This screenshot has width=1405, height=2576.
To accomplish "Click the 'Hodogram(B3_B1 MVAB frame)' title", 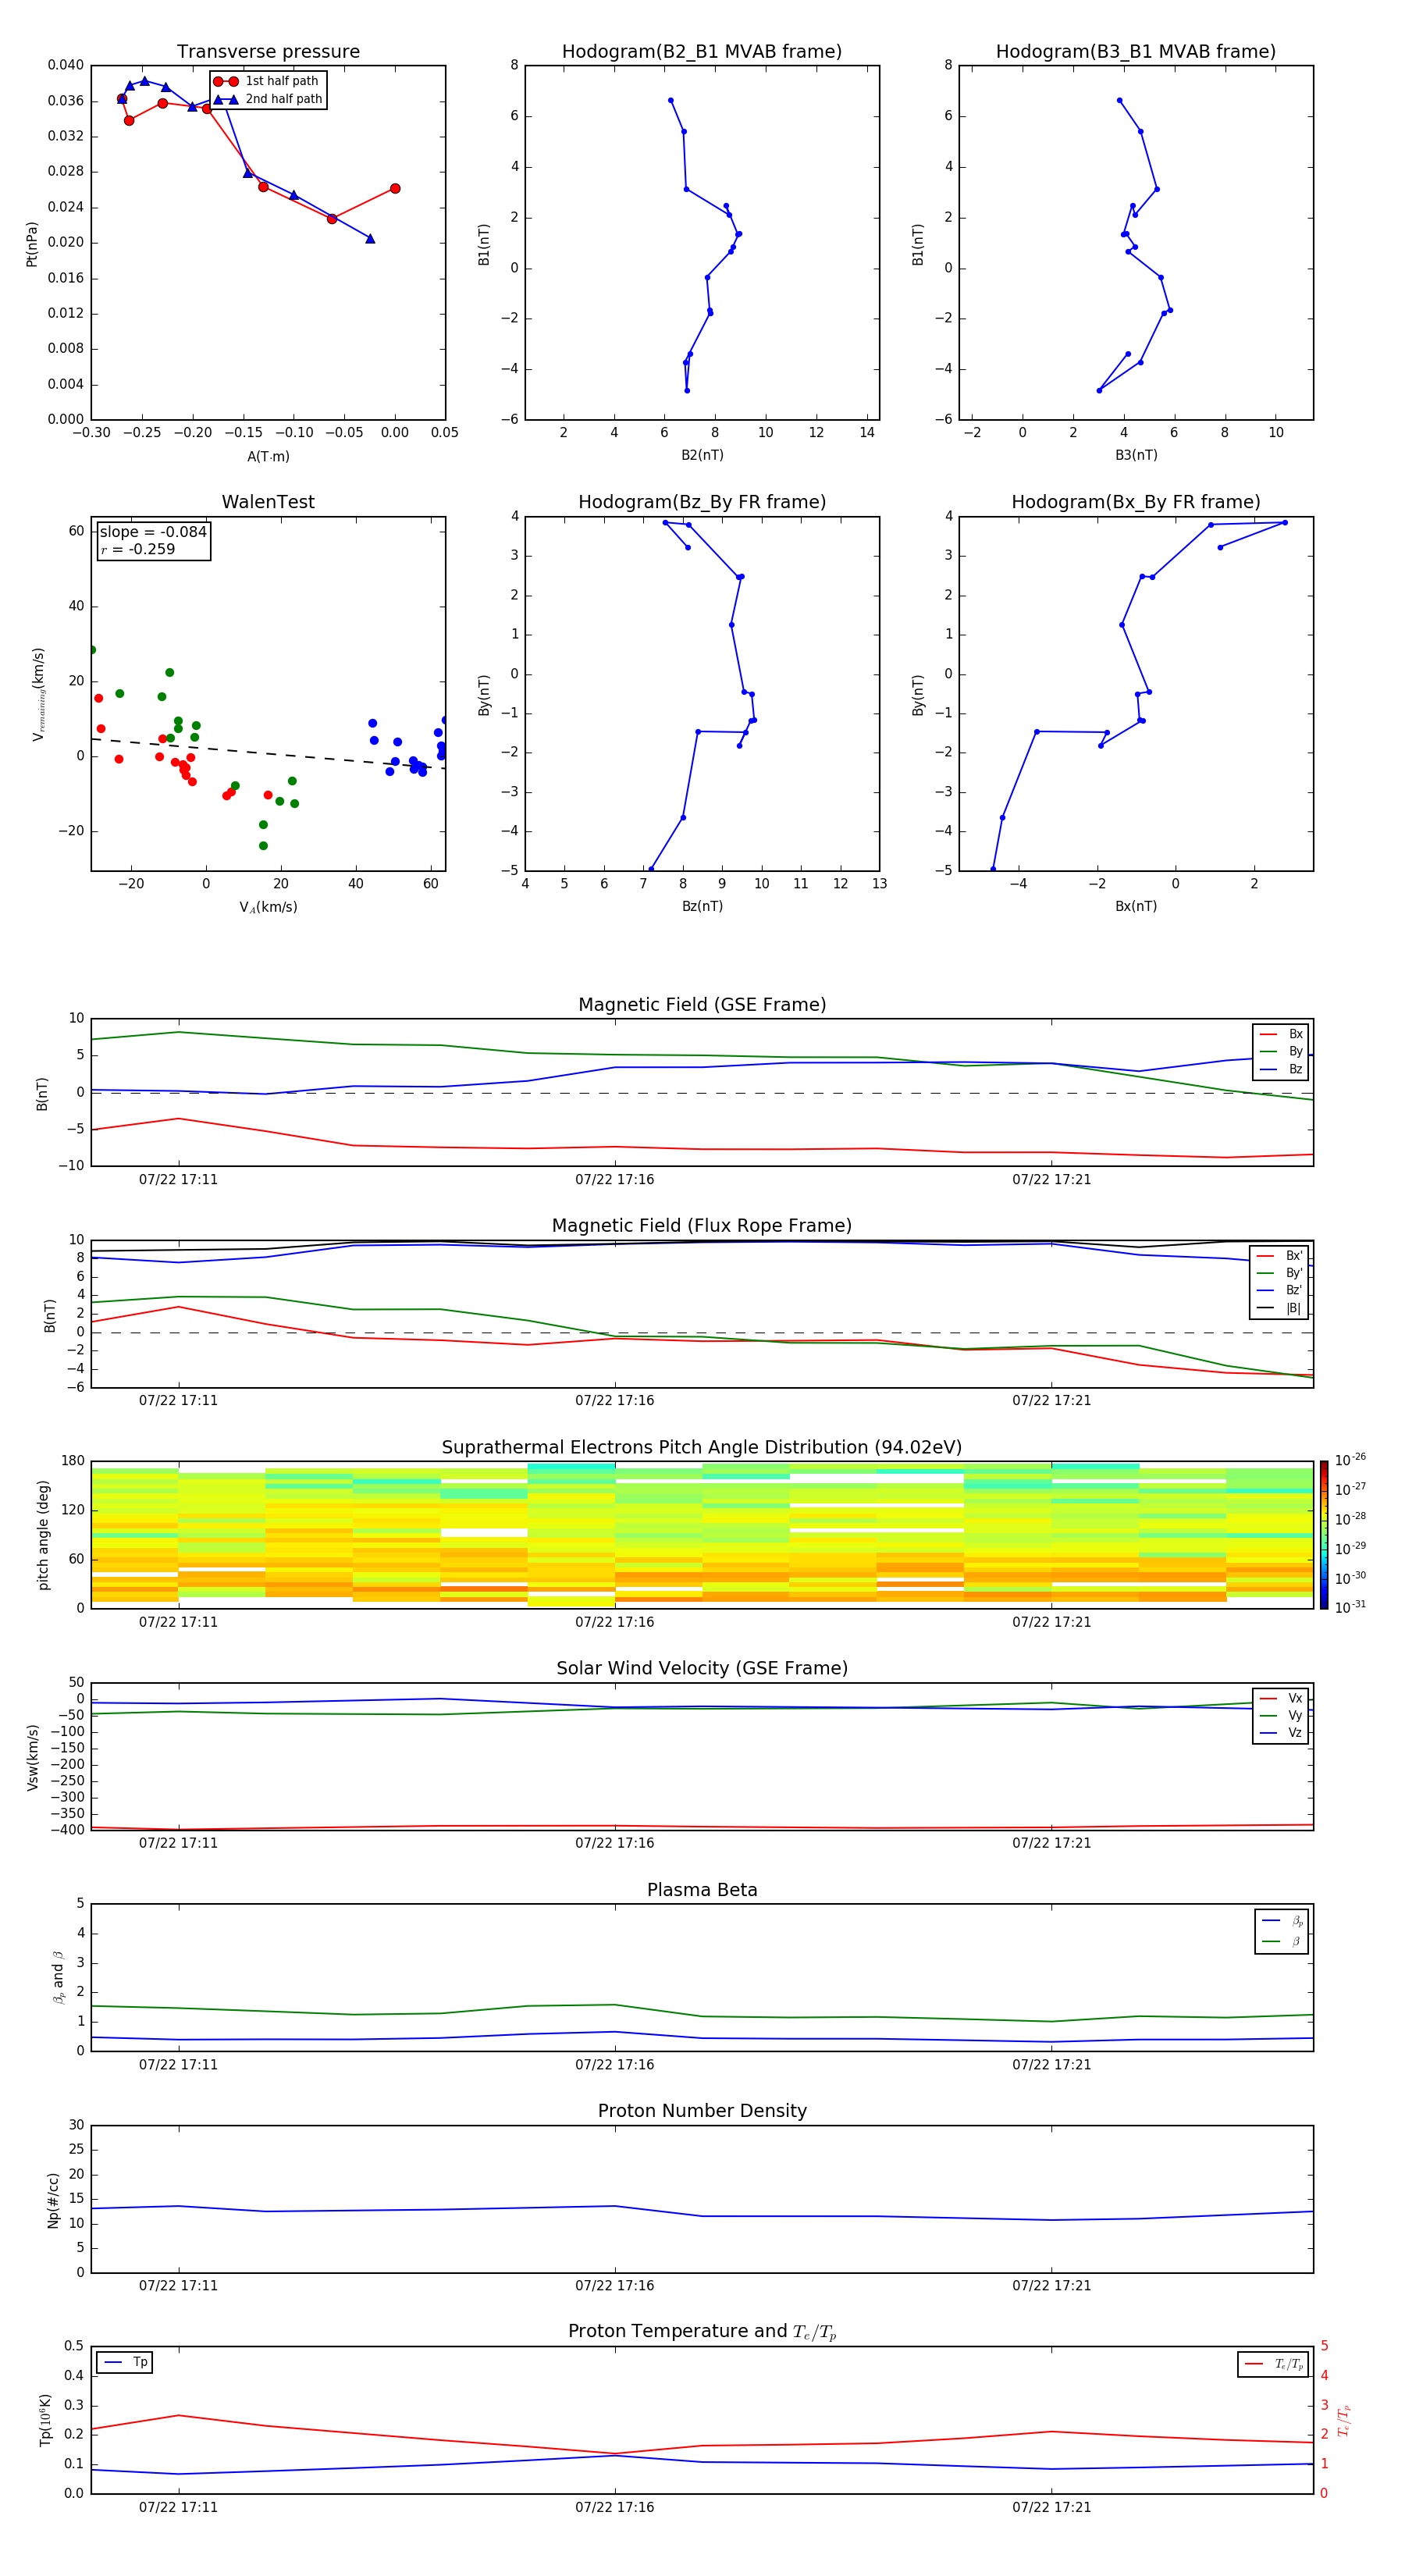I will click(1136, 52).
